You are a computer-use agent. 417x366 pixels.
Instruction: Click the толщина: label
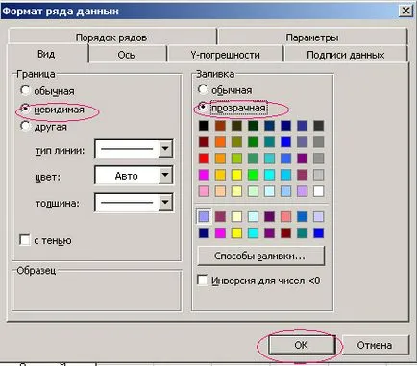[57, 203]
